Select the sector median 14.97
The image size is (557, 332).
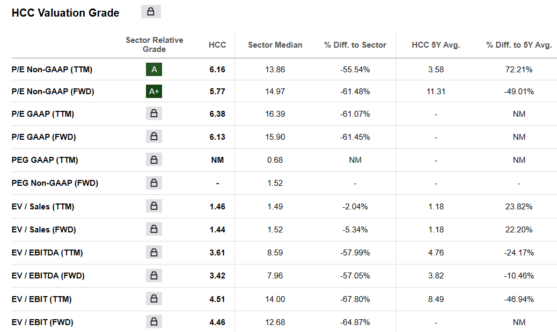(275, 92)
